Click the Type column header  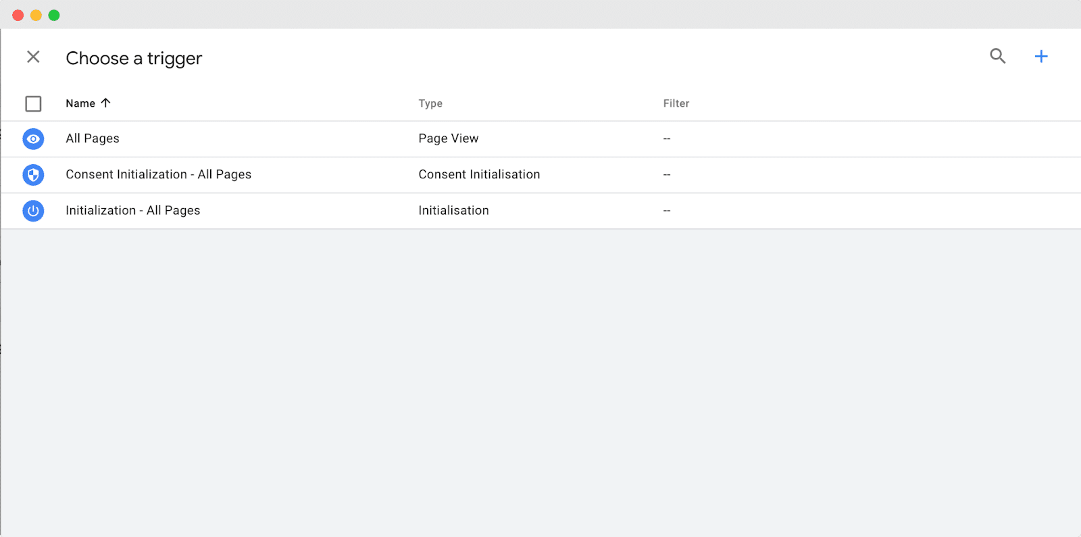pyautogui.click(x=430, y=103)
